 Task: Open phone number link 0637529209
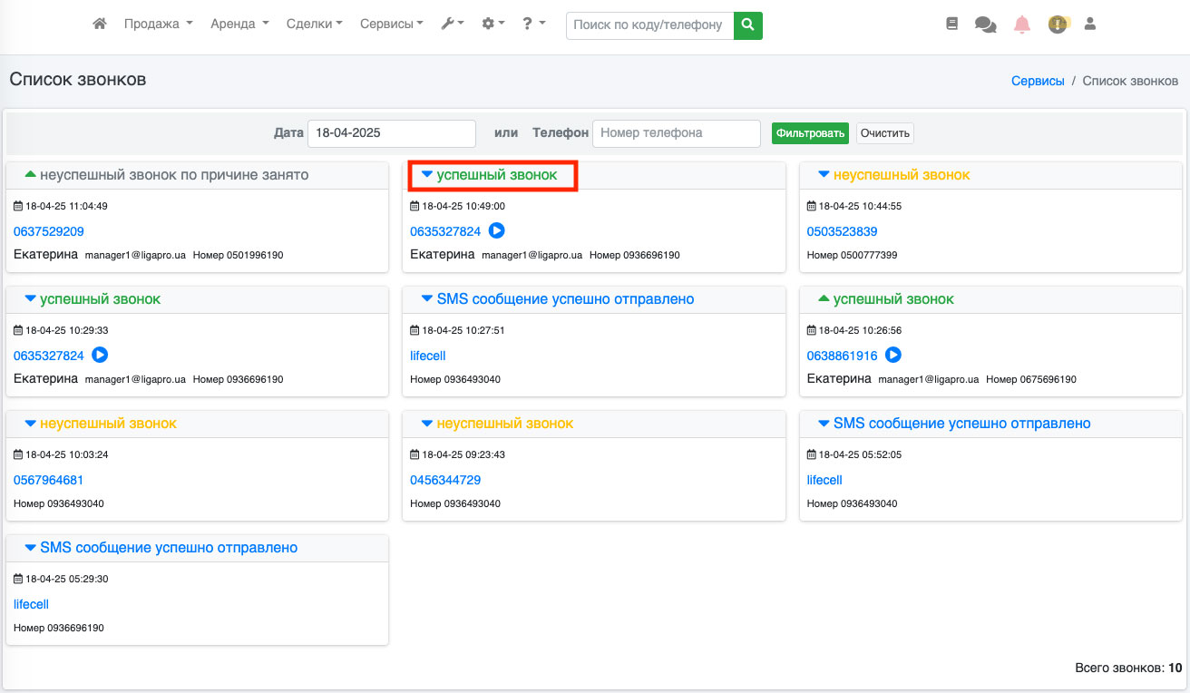point(49,231)
